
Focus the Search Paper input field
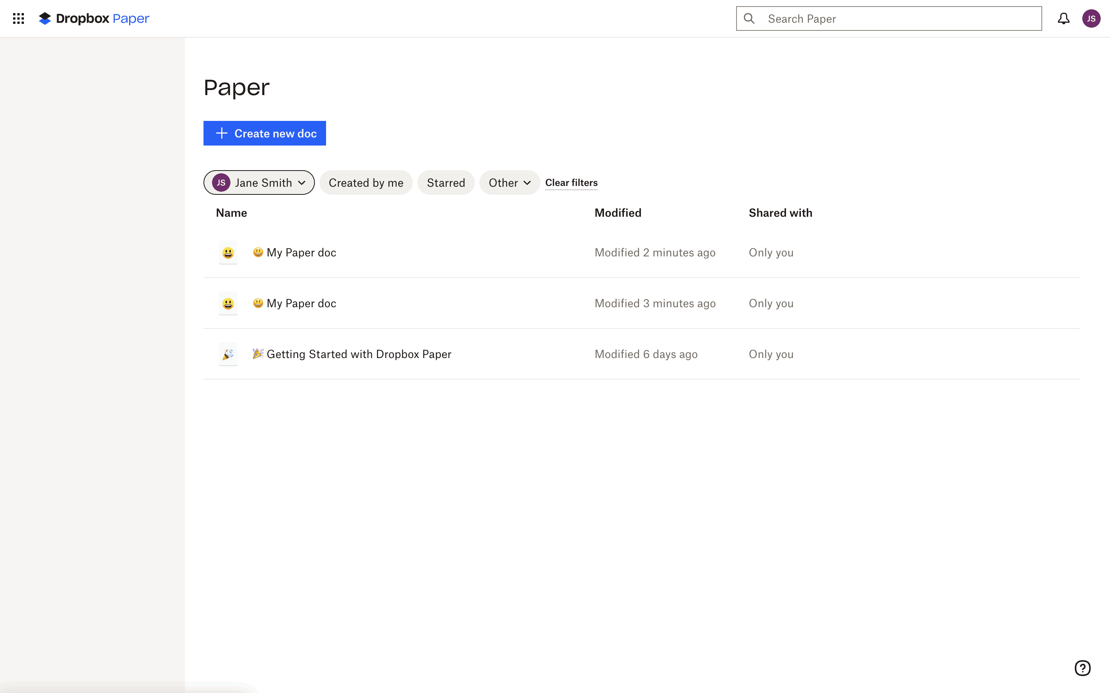pos(899,18)
